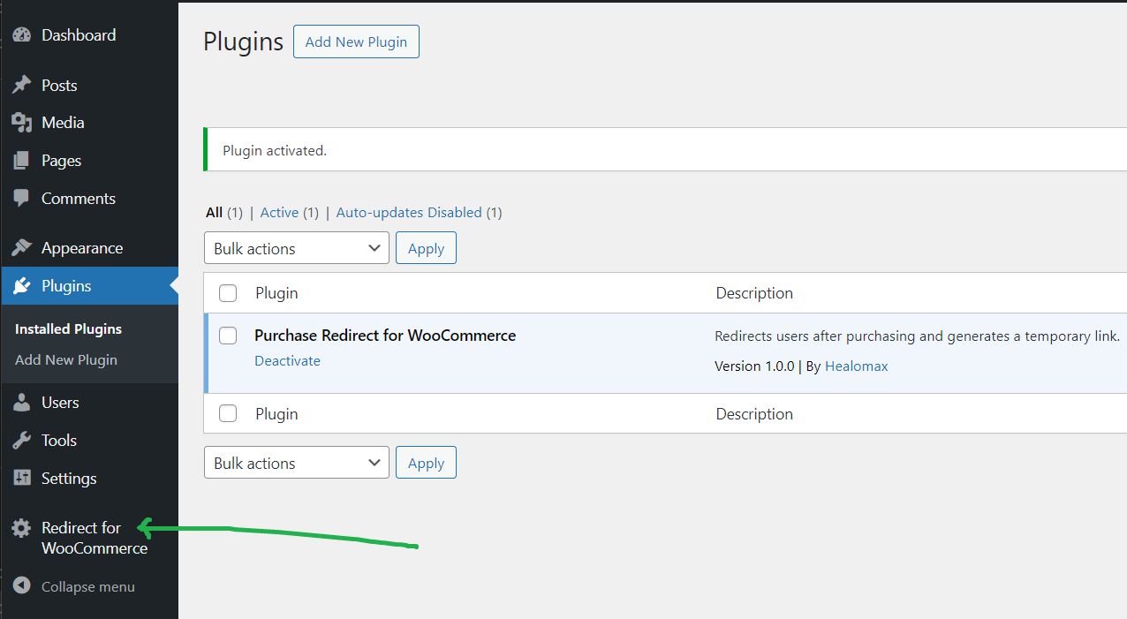
Task: Check the Purchase Redirect for WooCommerce checkbox
Action: point(228,336)
